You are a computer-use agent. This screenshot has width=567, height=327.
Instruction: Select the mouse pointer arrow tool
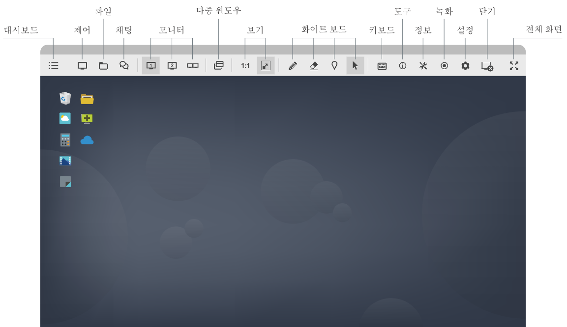[x=355, y=66]
